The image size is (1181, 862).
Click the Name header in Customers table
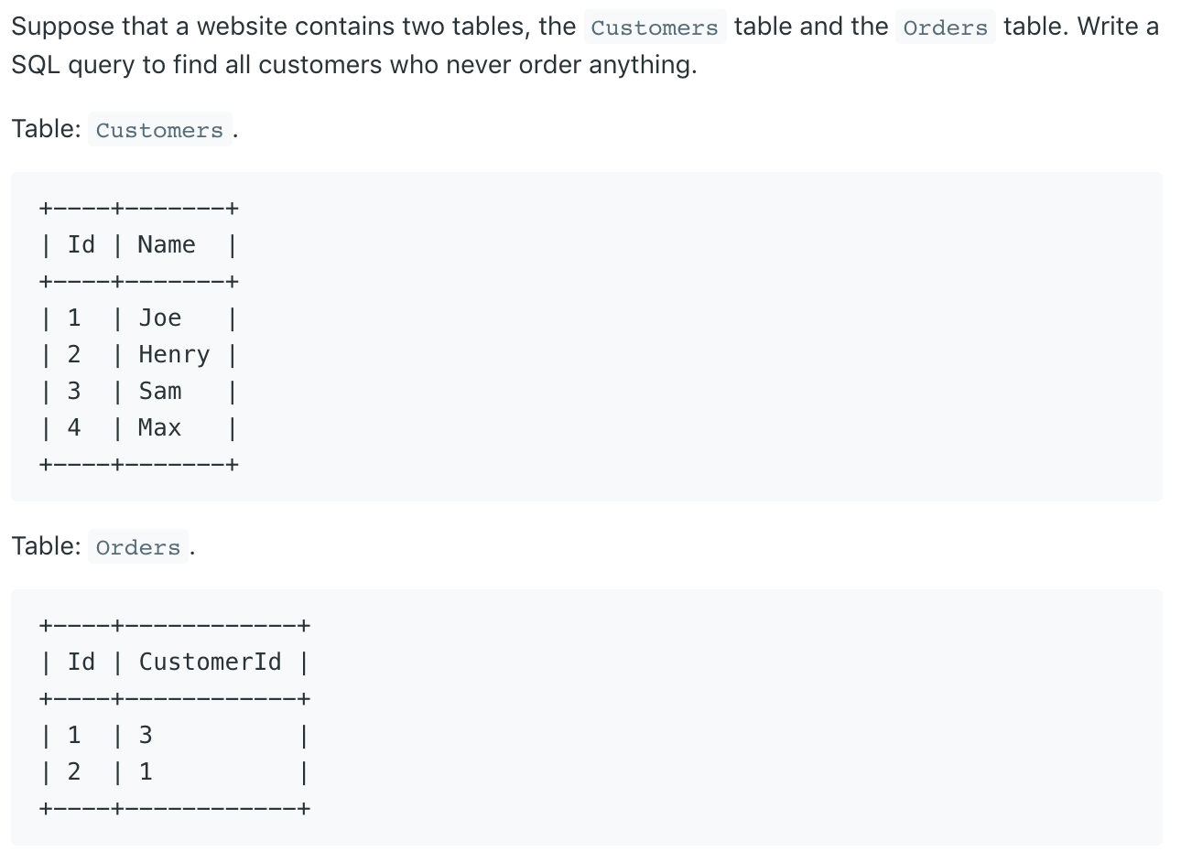[166, 244]
